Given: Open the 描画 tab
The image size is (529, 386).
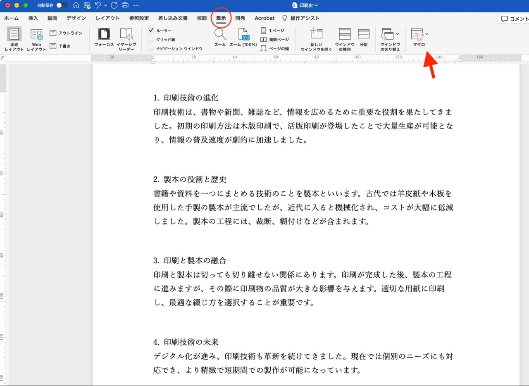Looking at the screenshot, I should (x=52, y=18).
